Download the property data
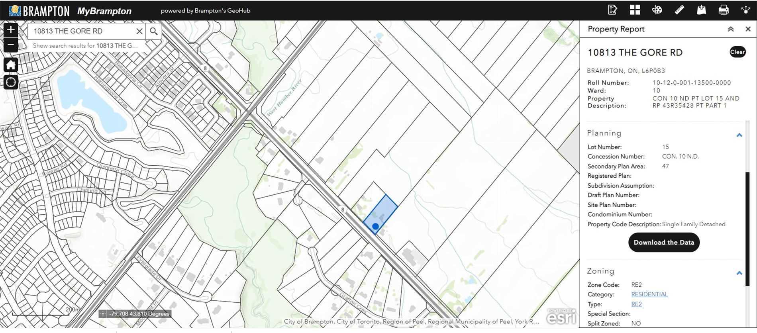 664,242
